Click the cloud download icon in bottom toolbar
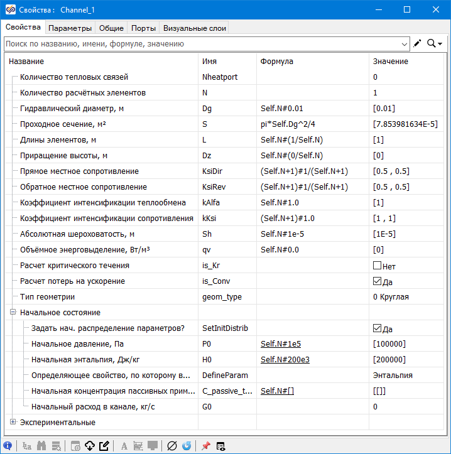Viewport: 451px width, 454px height. tap(89, 446)
